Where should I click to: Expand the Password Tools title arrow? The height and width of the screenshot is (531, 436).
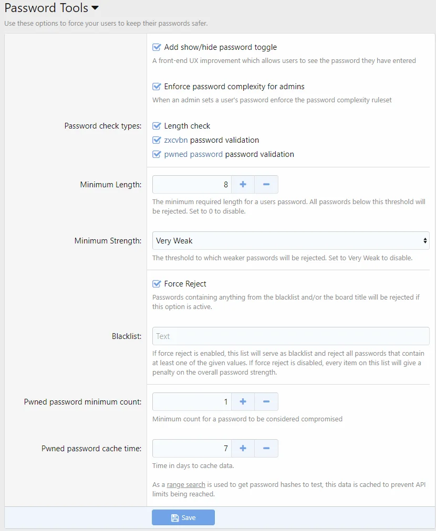pos(95,8)
